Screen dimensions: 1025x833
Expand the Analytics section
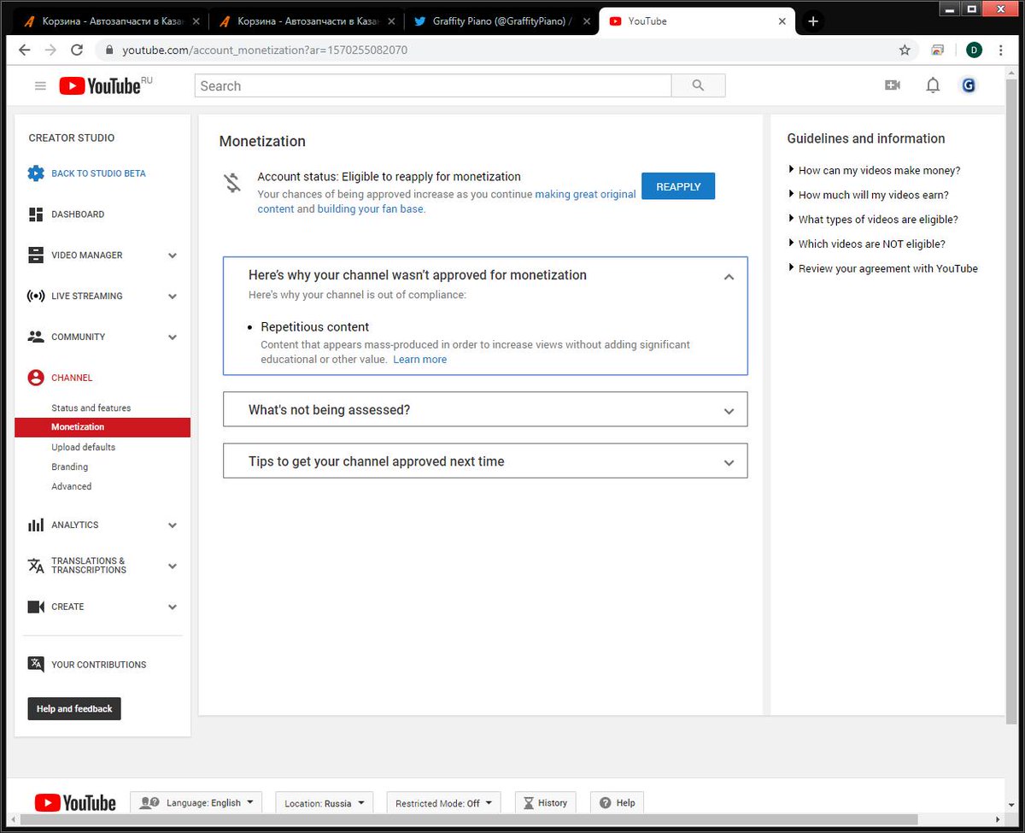click(173, 525)
